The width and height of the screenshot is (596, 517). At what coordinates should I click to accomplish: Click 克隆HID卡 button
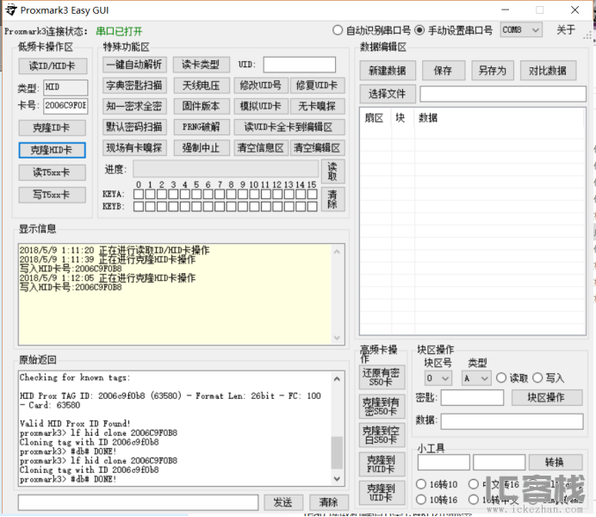pyautogui.click(x=52, y=150)
